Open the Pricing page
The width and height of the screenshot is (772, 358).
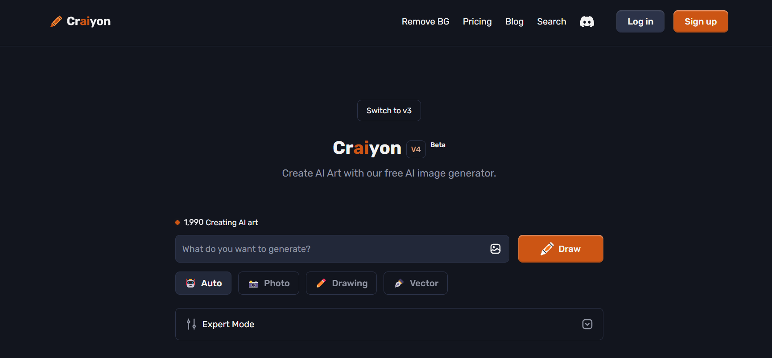pyautogui.click(x=477, y=21)
